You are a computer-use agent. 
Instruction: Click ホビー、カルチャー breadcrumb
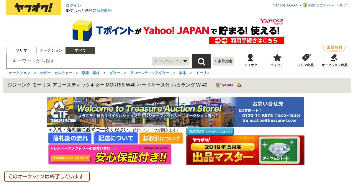point(56,73)
